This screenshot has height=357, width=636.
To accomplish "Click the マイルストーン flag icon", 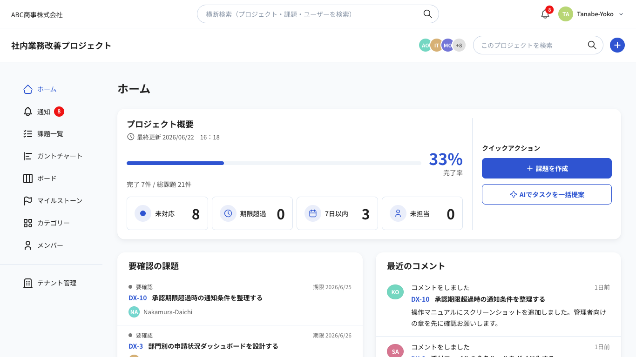I will pos(28,201).
